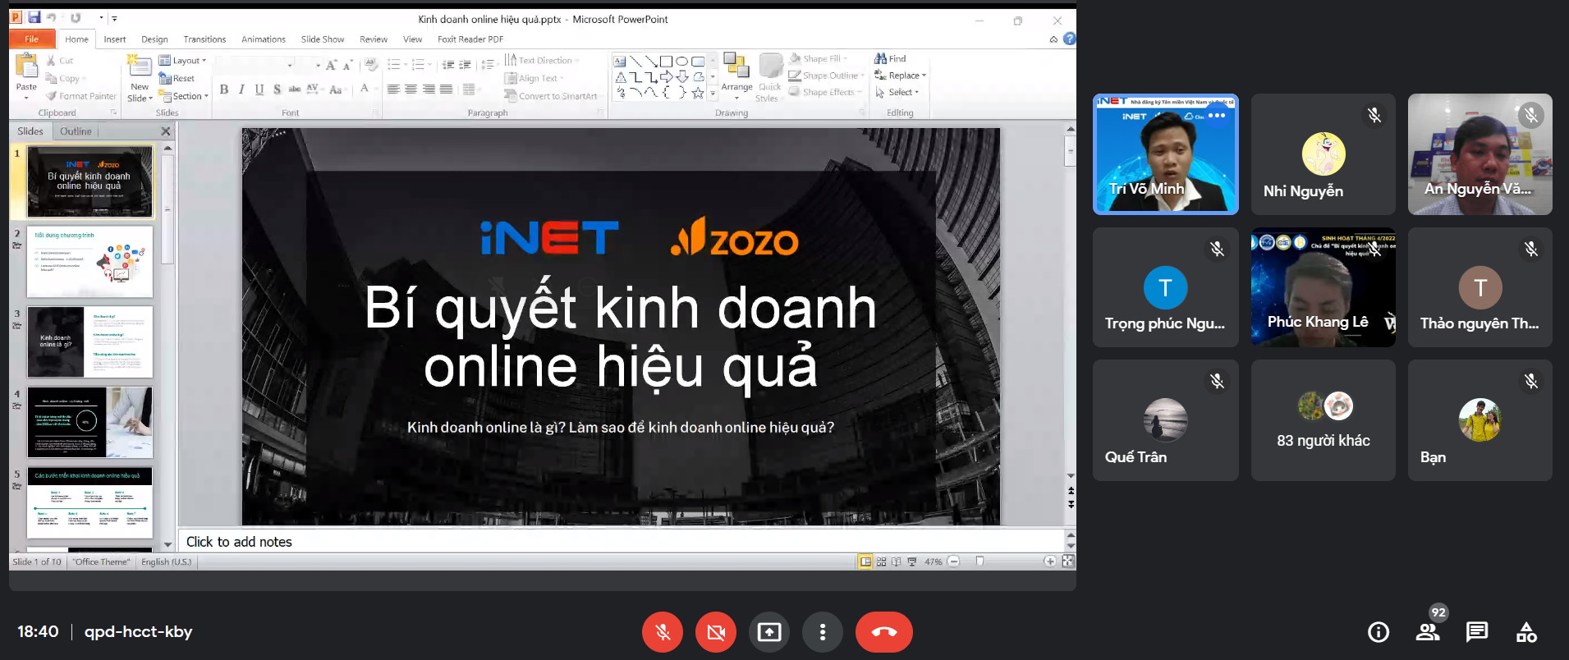Toggle the camera in Meet
This screenshot has height=660, width=1569.
click(716, 632)
